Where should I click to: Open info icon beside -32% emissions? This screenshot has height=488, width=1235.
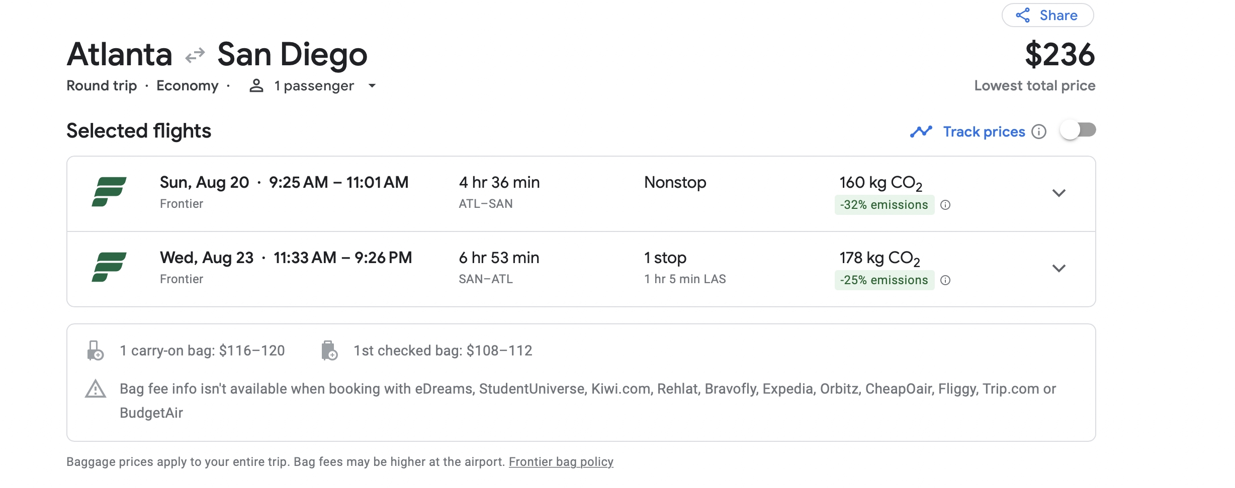(945, 205)
